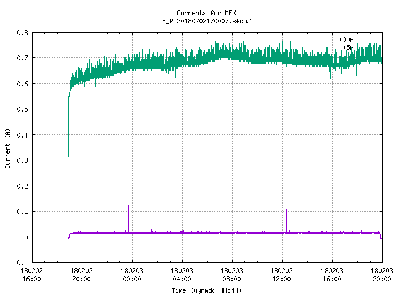Click the 180203 16:00 time tick label

click(x=332, y=275)
